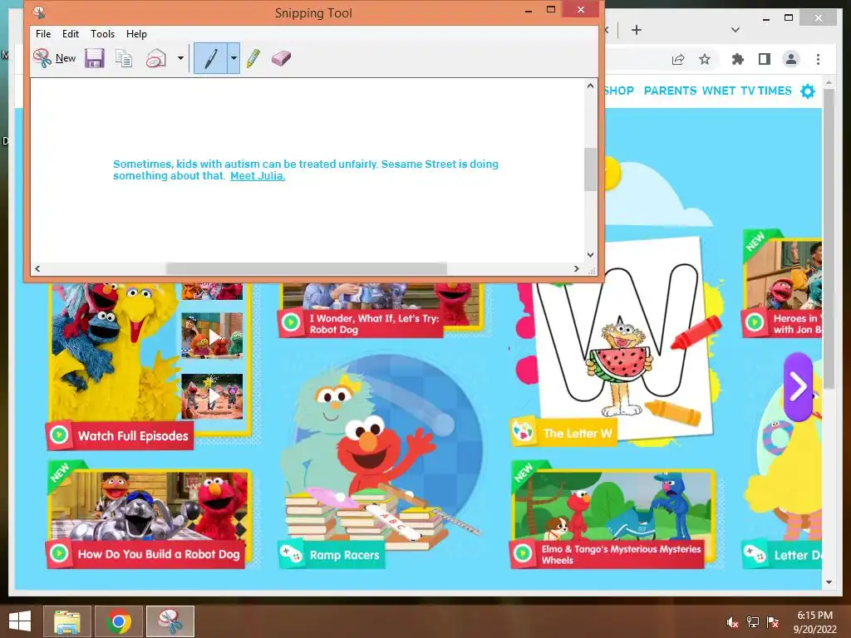The height and width of the screenshot is (638, 851).
Task: Click the vertical scrollbar thumb in Snipping Tool
Action: [591, 169]
